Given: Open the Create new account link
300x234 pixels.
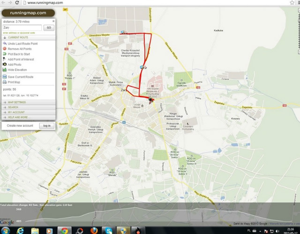Looking at the screenshot, I should [x=20, y=126].
